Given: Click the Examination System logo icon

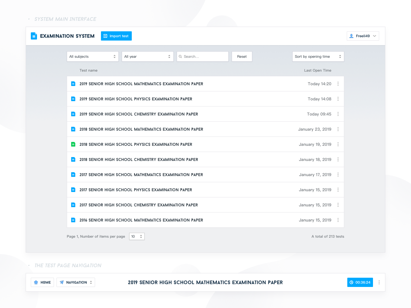Looking at the screenshot, I should pyautogui.click(x=34, y=36).
